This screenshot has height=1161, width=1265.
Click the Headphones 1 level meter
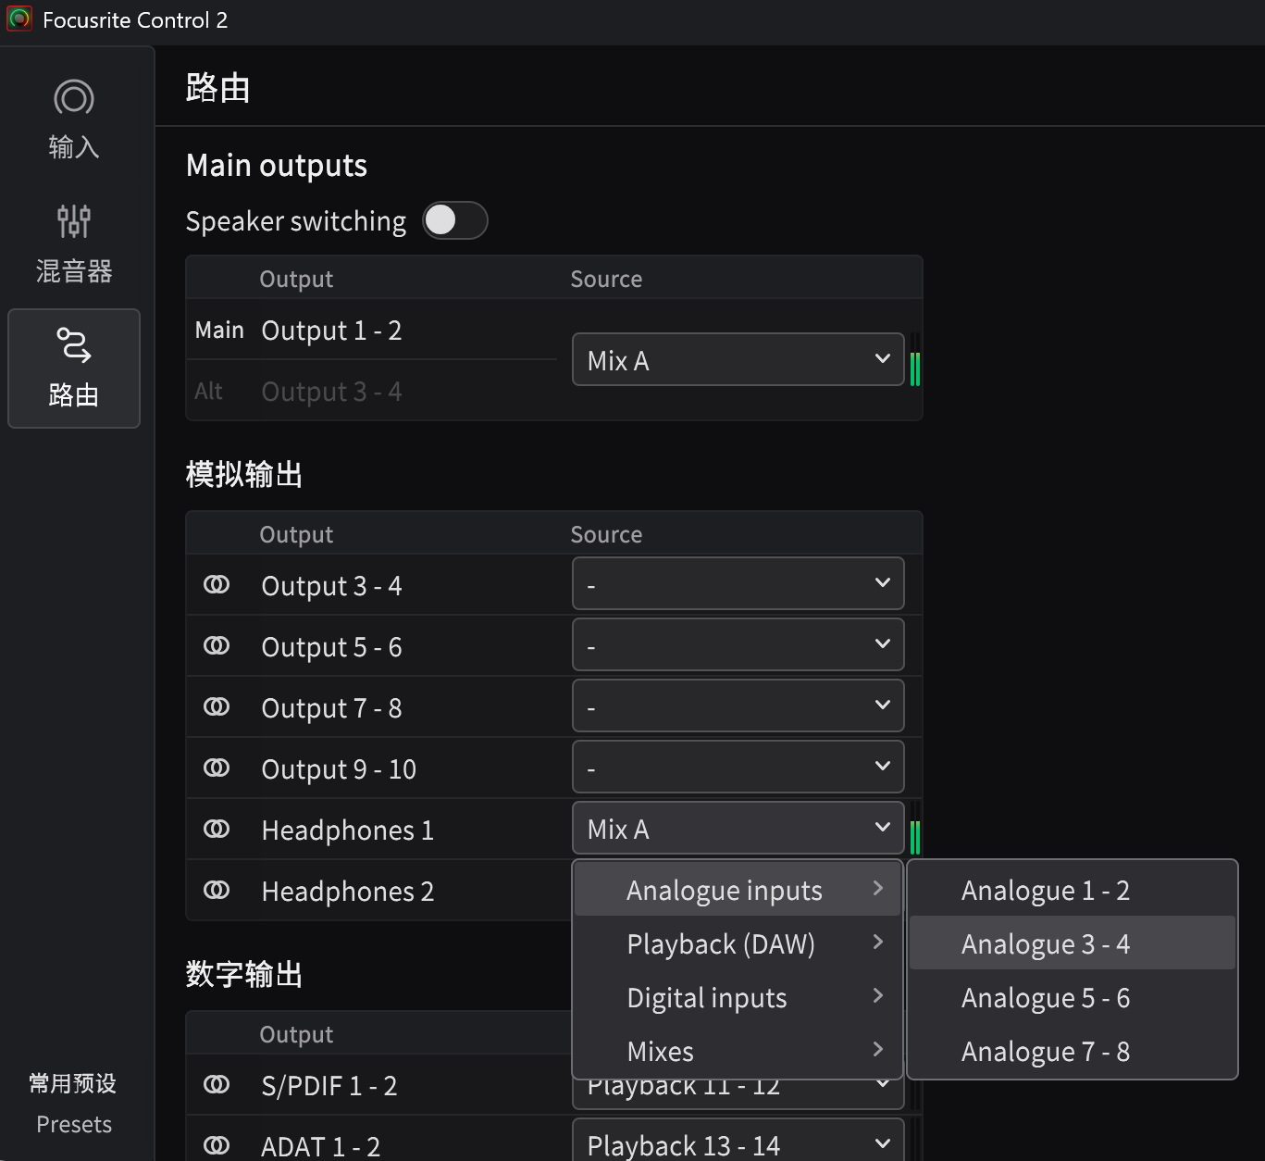[915, 829]
